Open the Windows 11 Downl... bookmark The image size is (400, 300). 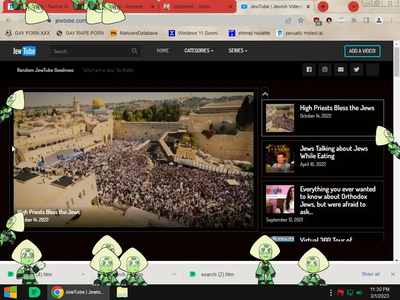[195, 33]
